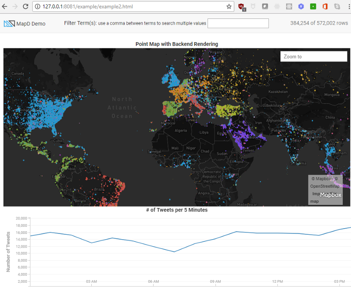Click the browser back arrow
Screen dimensions: 351x288
point(5,7)
